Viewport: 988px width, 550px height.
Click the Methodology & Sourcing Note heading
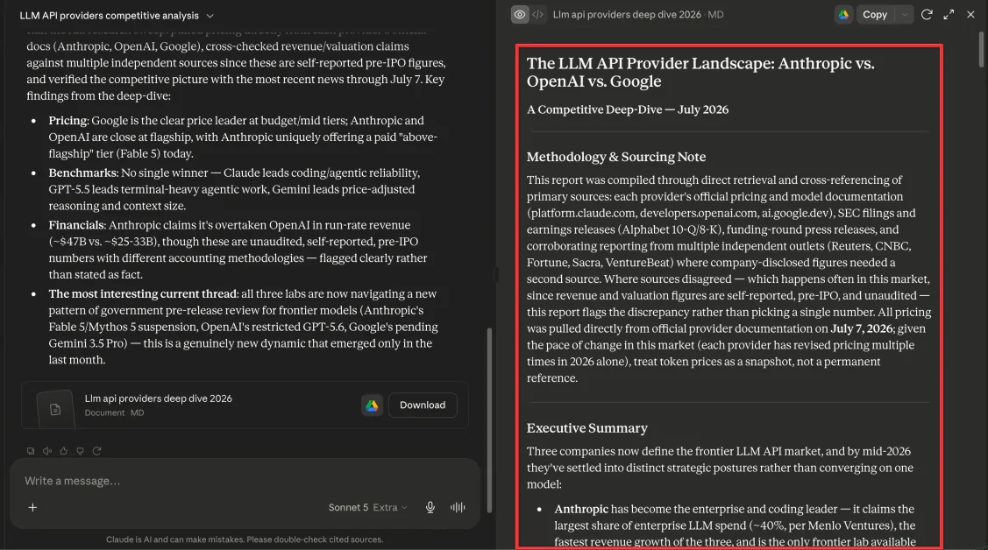click(615, 157)
